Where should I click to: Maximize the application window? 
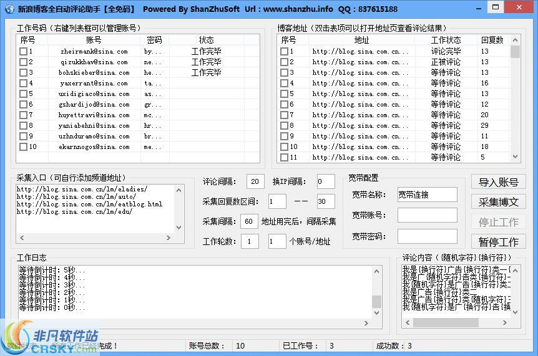point(496,7)
